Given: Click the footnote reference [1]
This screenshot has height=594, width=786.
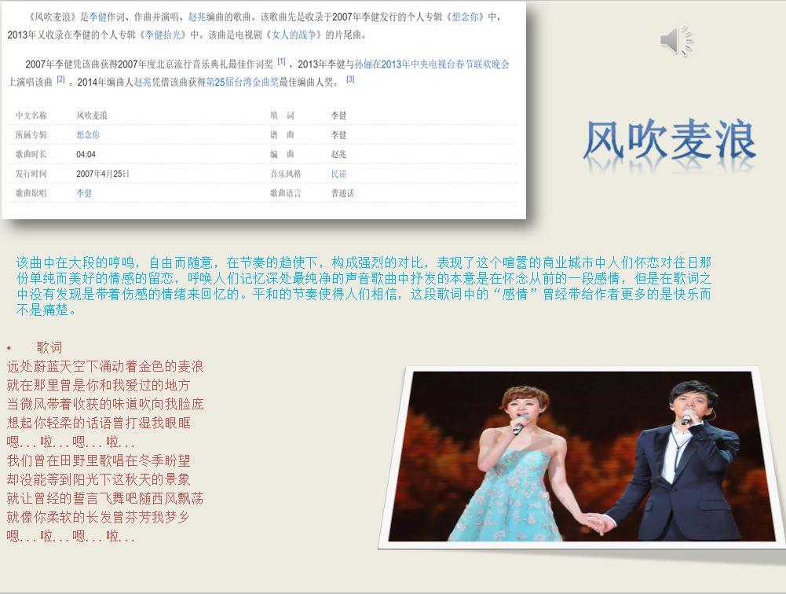Looking at the screenshot, I should coord(281,62).
